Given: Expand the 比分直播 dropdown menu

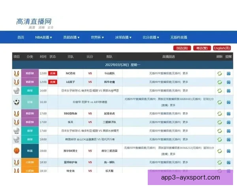Looking at the screenshot, I should pyautogui.click(x=151, y=37).
